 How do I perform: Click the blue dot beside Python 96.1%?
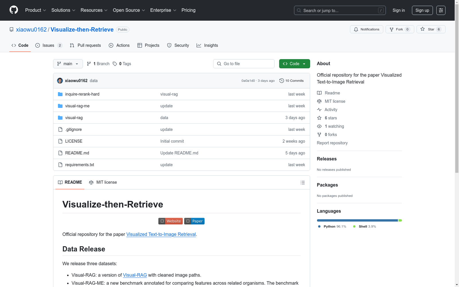[x=319, y=226]
